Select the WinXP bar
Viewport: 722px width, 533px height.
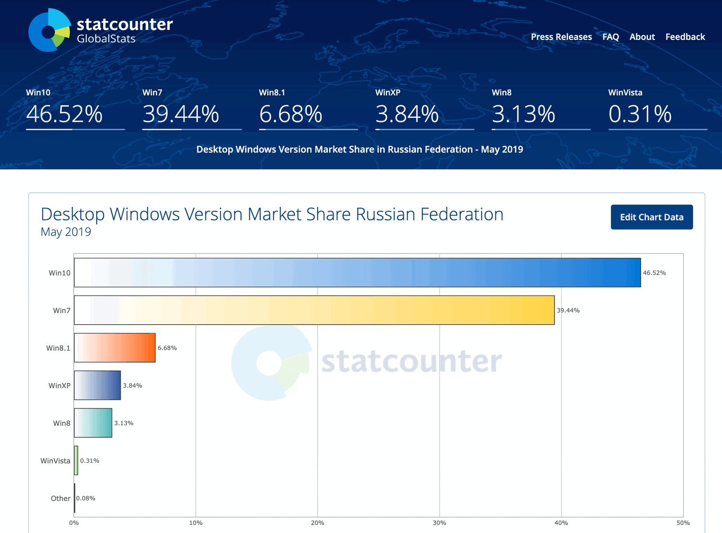click(96, 385)
